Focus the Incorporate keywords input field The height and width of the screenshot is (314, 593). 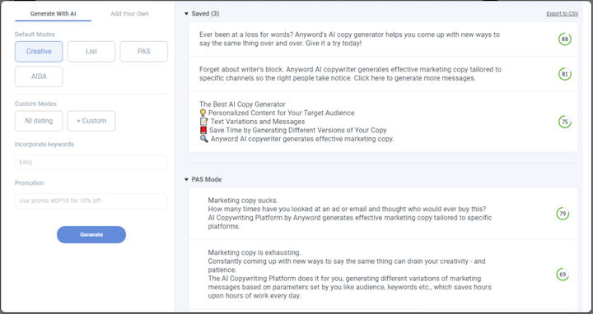[x=91, y=162]
